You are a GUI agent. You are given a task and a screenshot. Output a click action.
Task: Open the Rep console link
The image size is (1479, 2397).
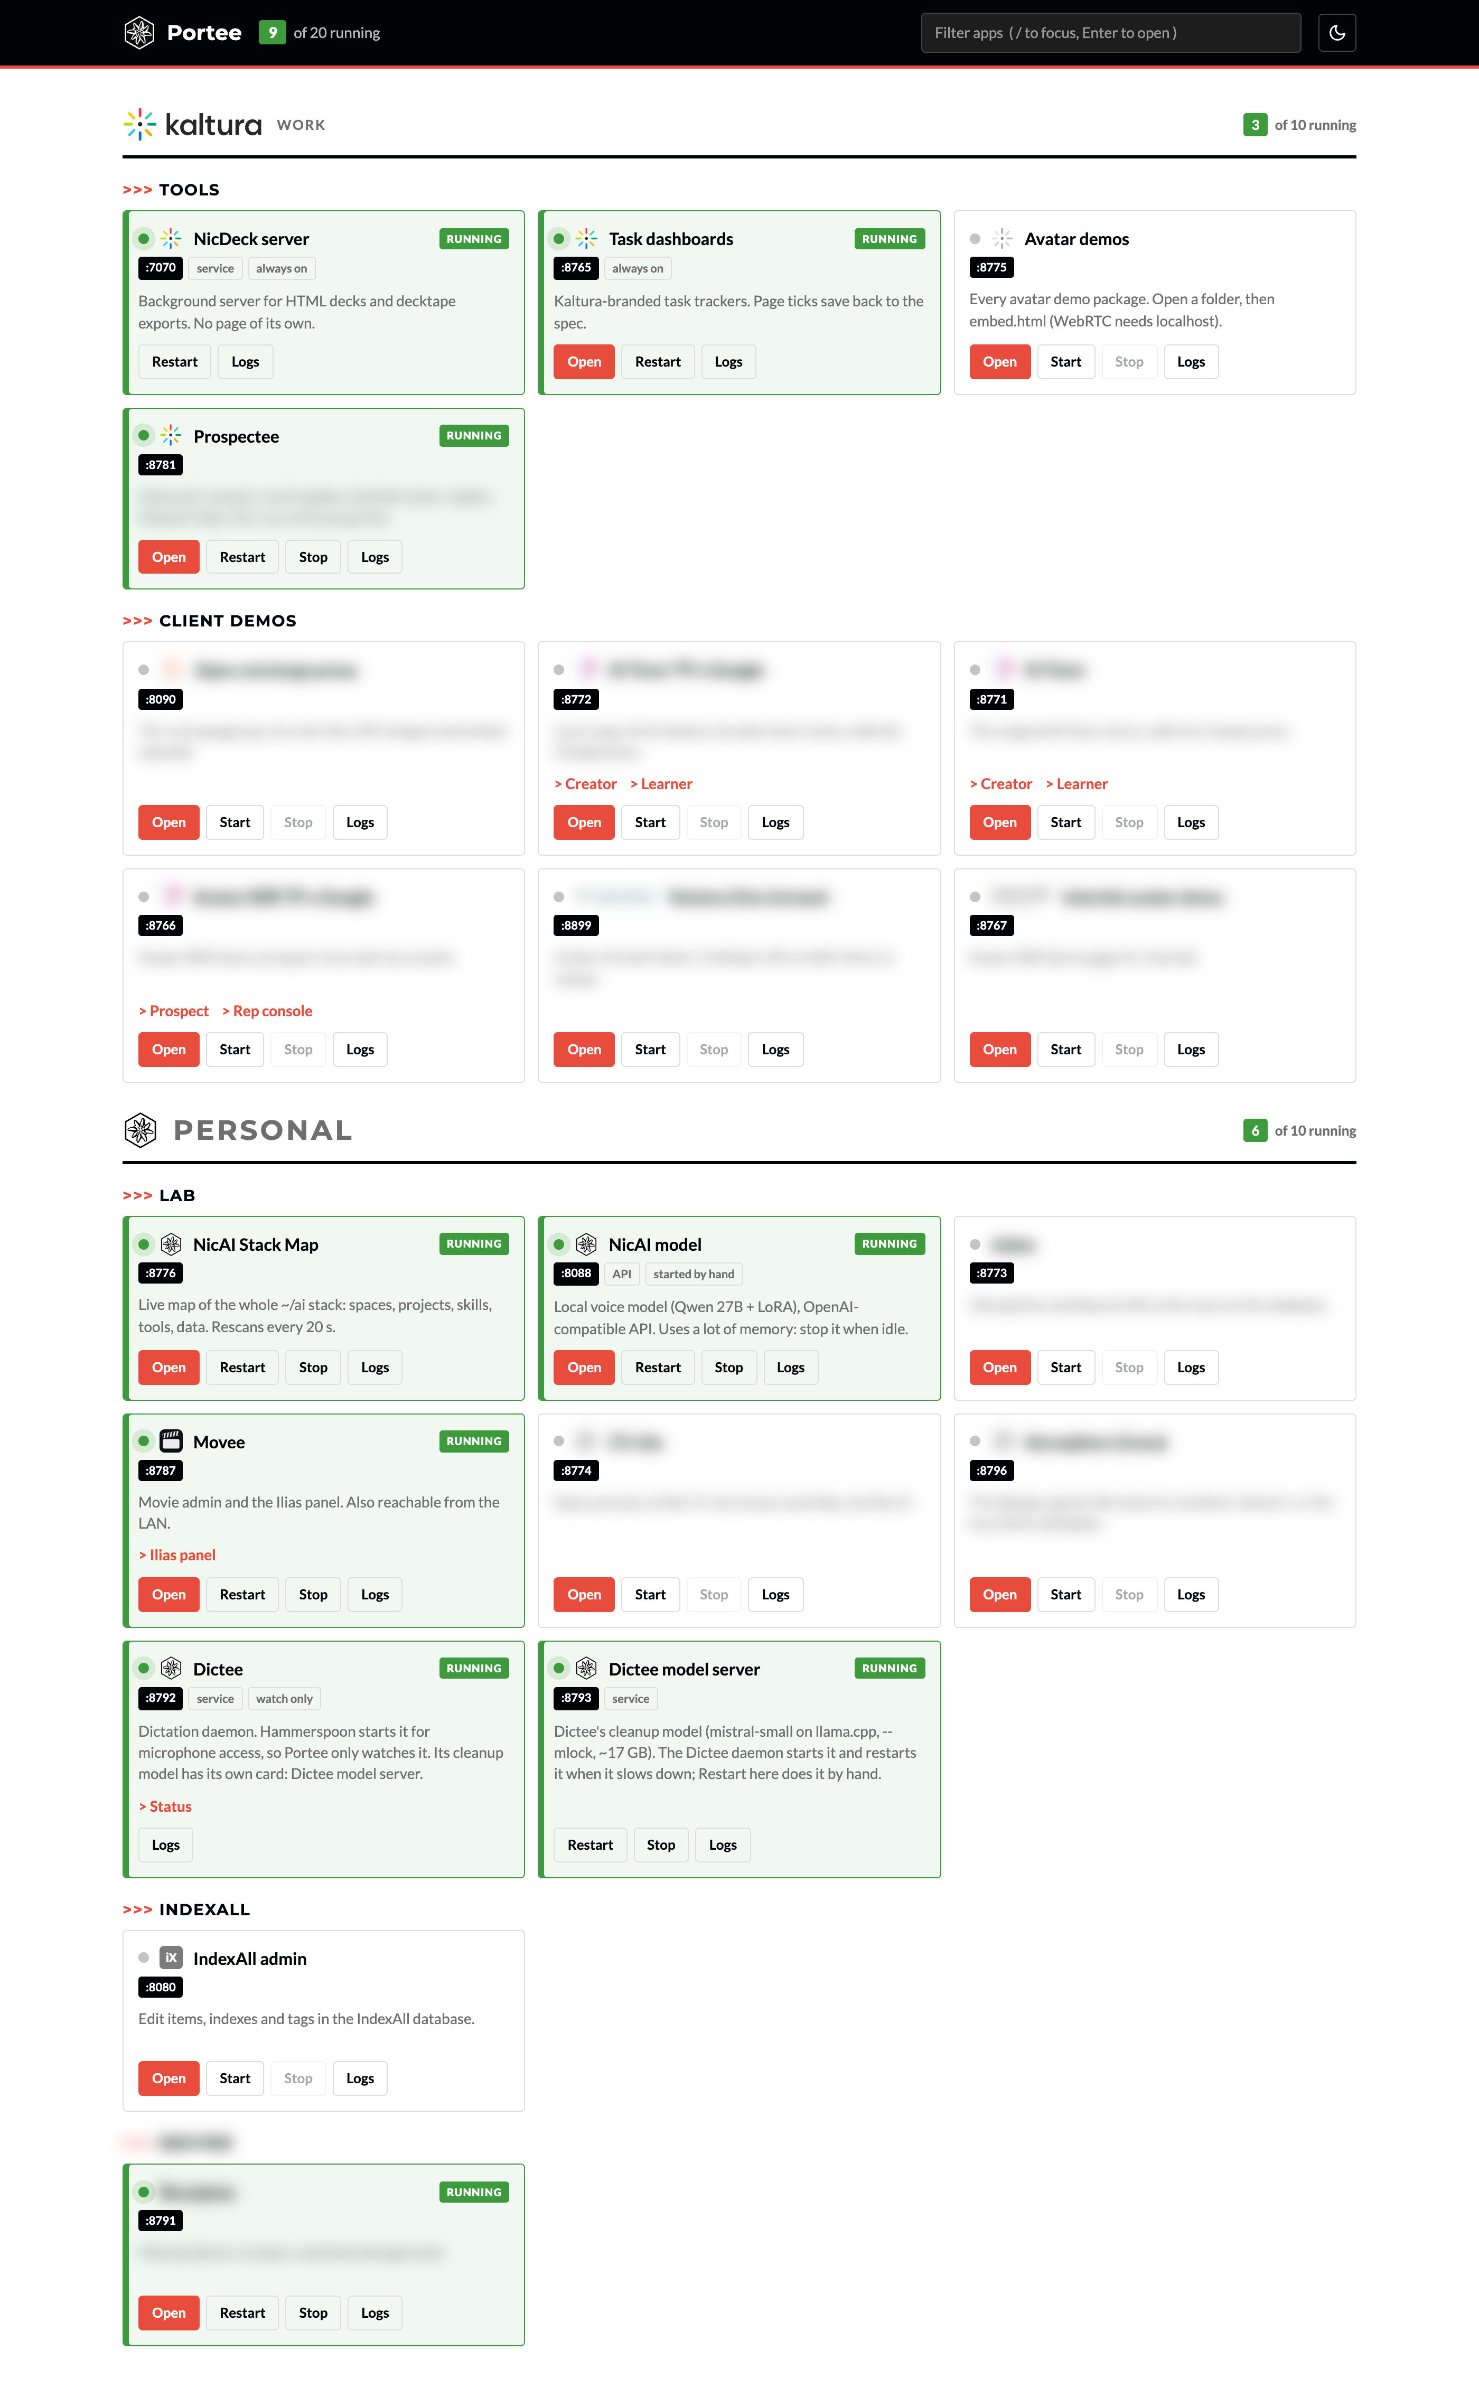[x=267, y=1011]
